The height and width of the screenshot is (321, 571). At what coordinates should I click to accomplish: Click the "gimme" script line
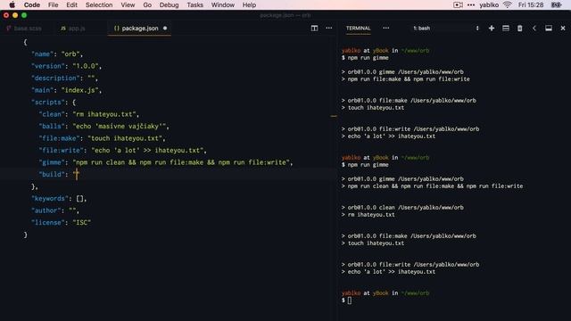click(166, 162)
